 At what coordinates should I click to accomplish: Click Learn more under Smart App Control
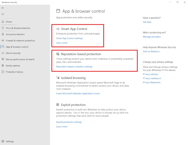62,43
